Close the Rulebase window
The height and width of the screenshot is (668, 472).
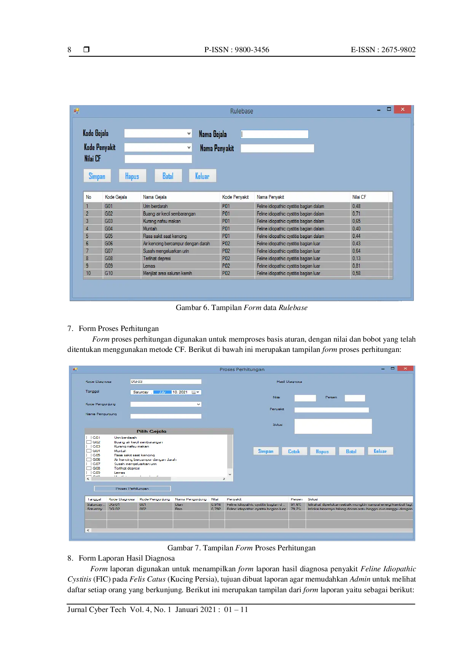click(x=402, y=110)
